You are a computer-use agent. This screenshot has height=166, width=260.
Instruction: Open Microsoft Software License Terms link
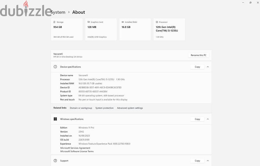click(77, 151)
